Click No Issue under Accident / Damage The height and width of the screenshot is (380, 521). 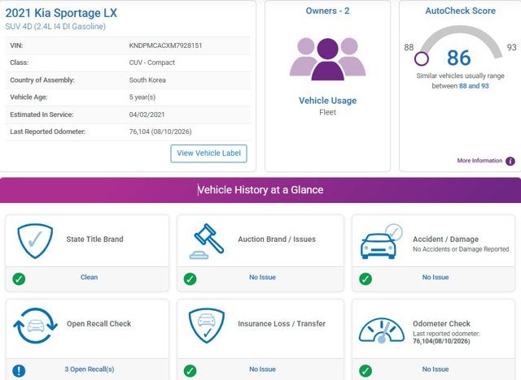click(x=436, y=278)
